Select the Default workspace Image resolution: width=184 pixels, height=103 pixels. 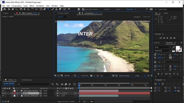(107, 9)
